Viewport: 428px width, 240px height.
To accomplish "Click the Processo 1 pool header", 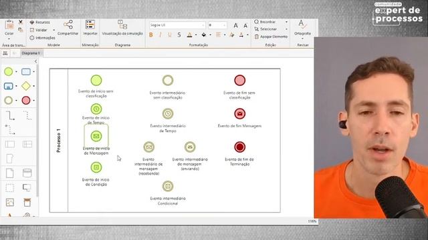I will click(59, 141).
